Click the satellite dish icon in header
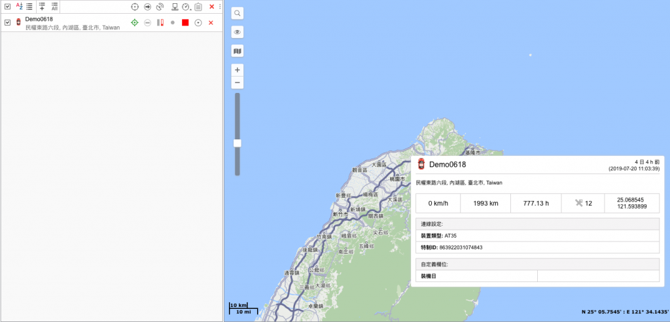Image resolution: width=670 pixels, height=322 pixels. click(x=160, y=7)
